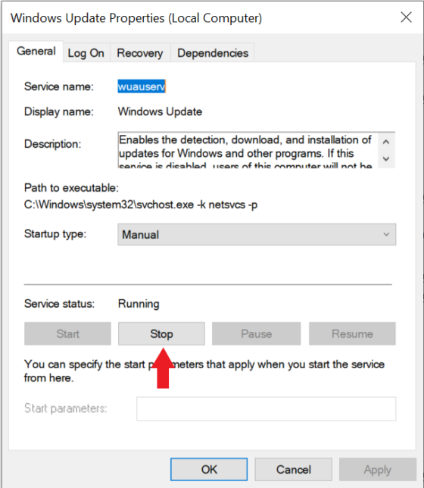Click the Pause service button
Viewport: 424px width, 488px height.
[257, 333]
